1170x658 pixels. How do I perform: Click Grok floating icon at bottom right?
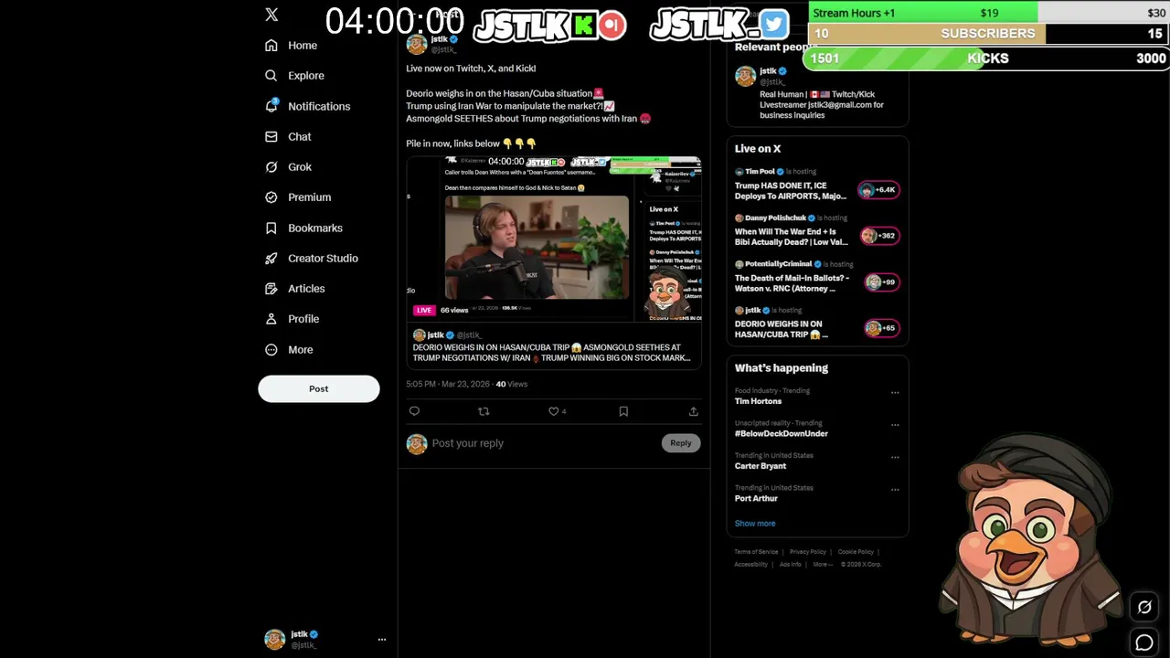pos(1144,607)
